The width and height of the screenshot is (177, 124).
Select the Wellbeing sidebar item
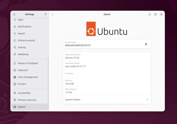coord(23,54)
